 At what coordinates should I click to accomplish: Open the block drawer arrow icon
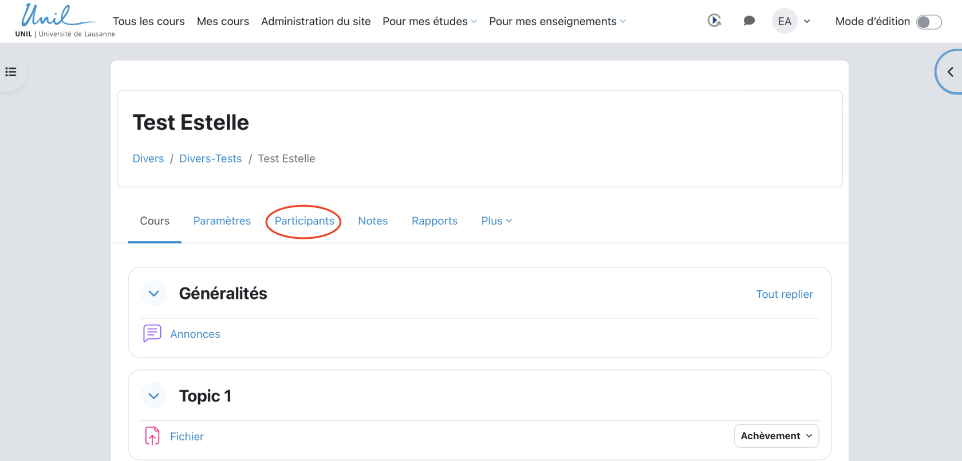[x=950, y=72]
